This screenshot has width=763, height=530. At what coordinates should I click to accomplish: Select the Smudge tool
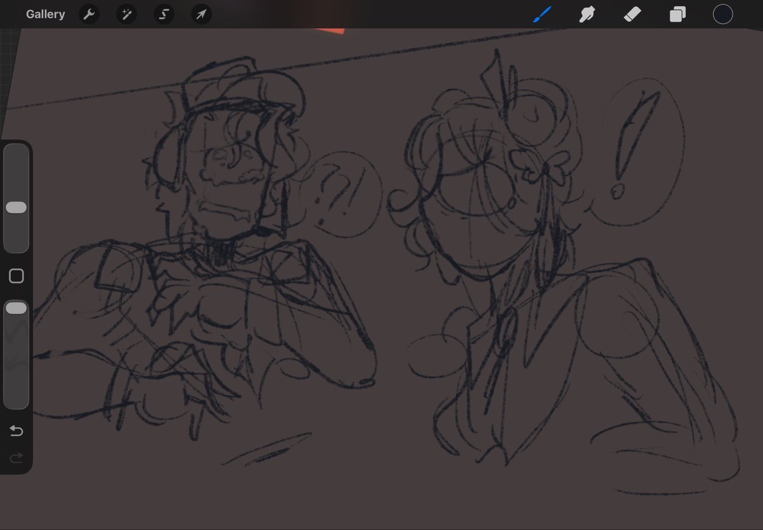click(x=587, y=14)
